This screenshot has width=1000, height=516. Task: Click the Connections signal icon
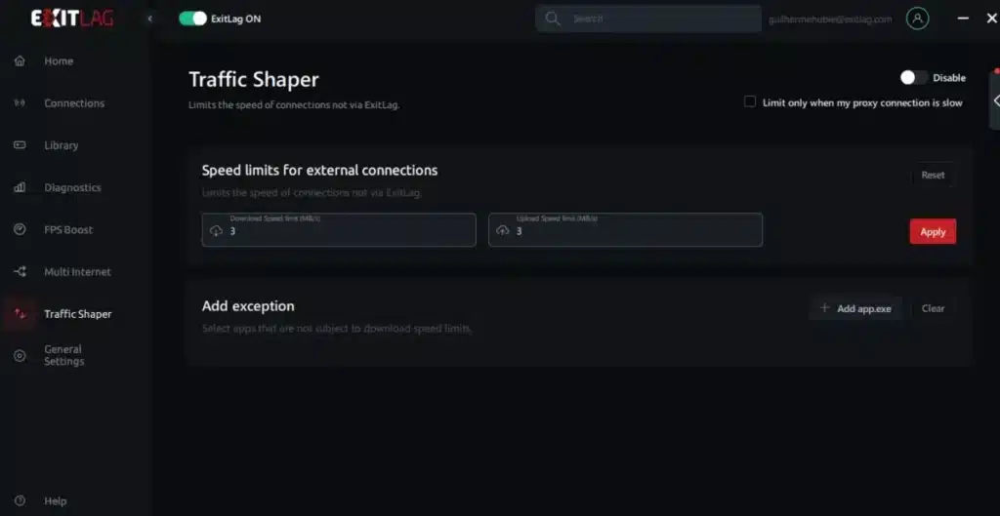tap(20, 103)
